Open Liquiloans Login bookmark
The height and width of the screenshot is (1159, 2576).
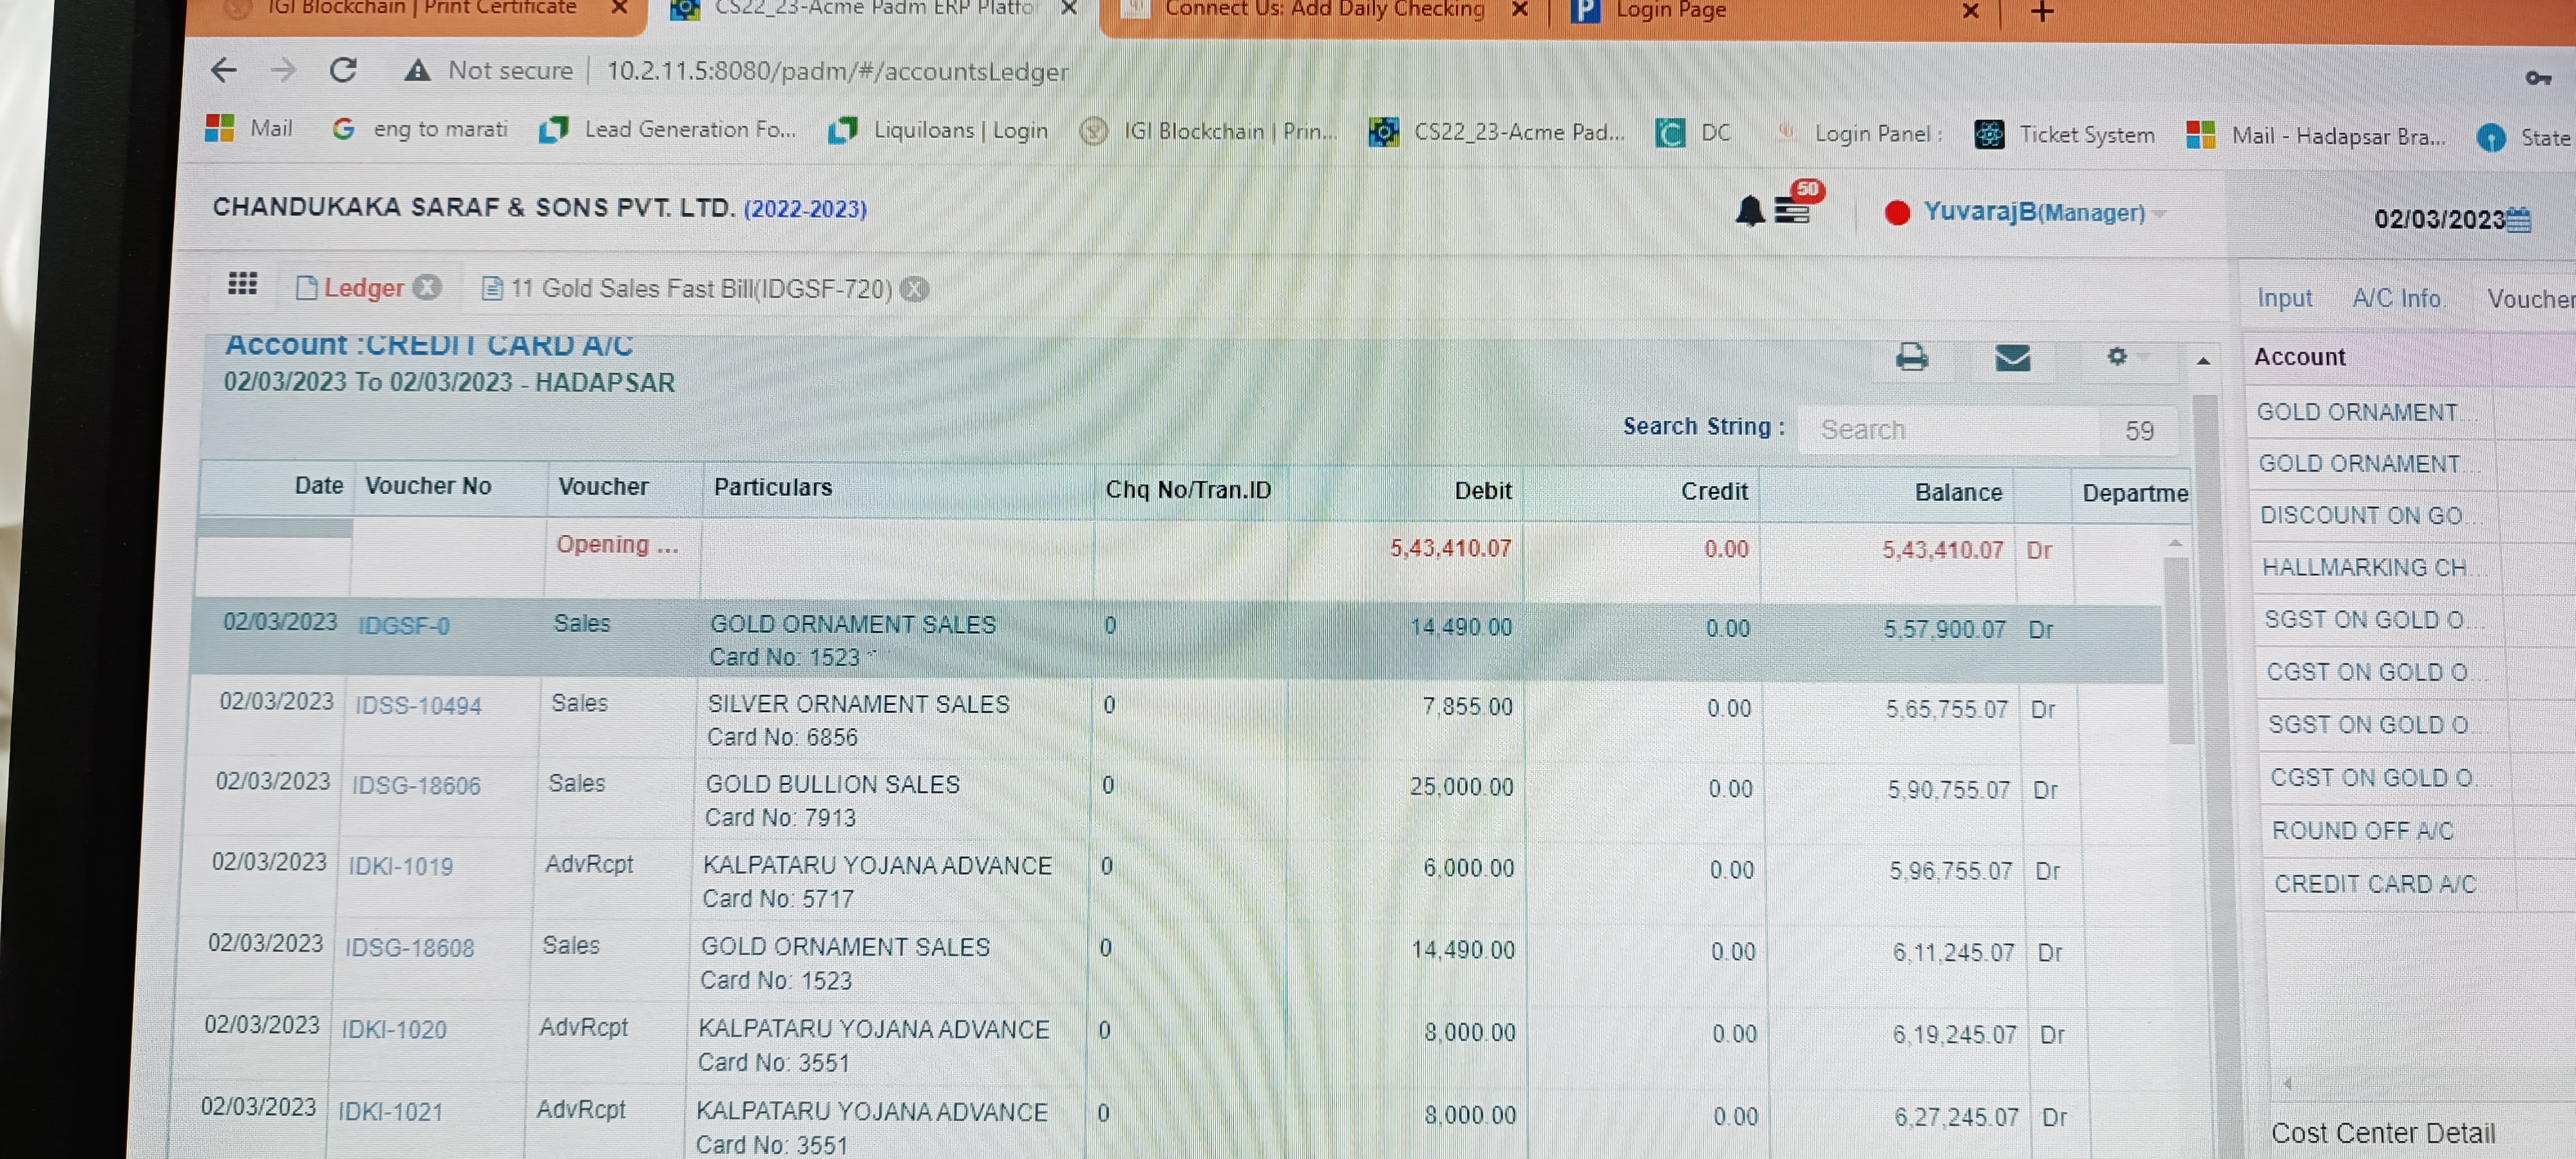point(938,130)
